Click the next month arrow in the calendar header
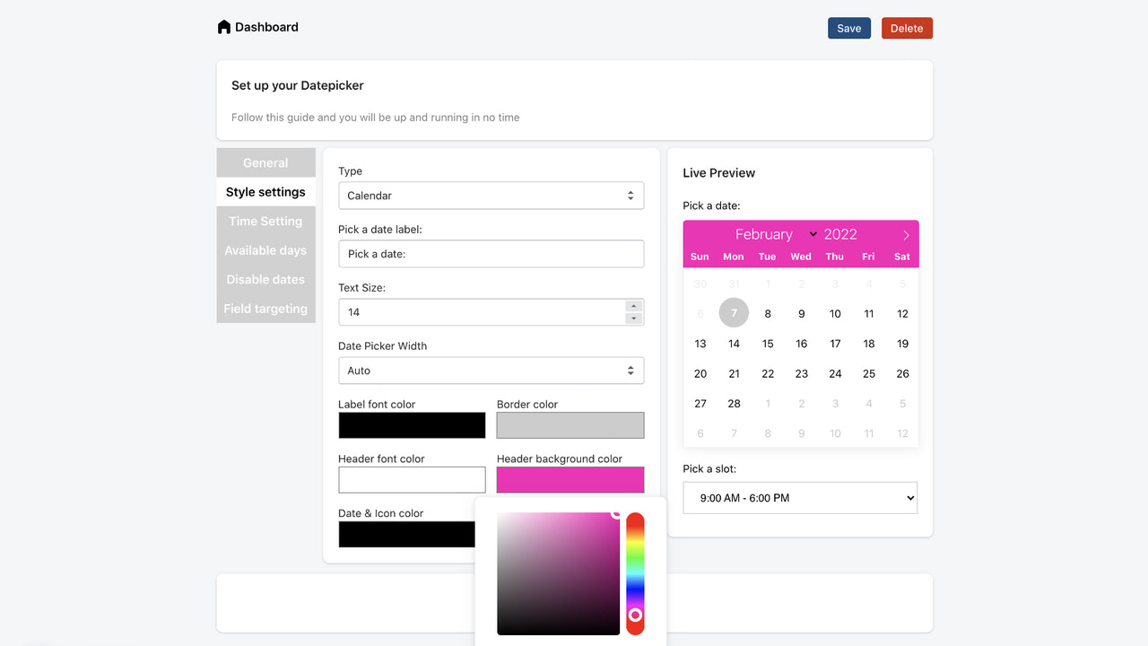The image size is (1148, 646). tap(904, 234)
